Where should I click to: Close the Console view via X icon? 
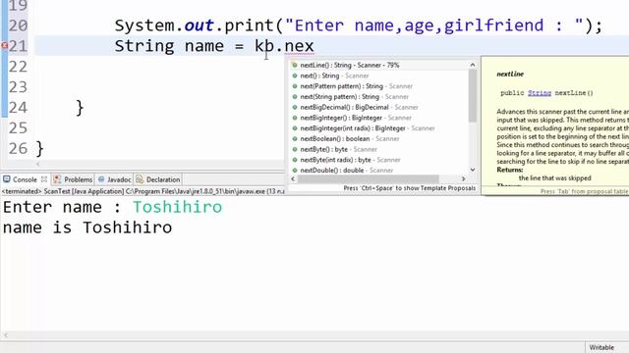click(x=44, y=179)
